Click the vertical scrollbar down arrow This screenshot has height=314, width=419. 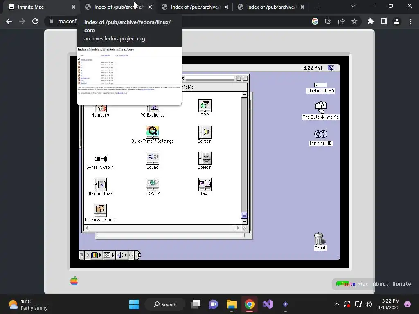pos(244,221)
